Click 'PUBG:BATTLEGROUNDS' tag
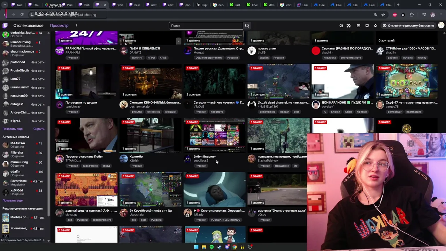The height and width of the screenshot is (251, 446). 225,220
